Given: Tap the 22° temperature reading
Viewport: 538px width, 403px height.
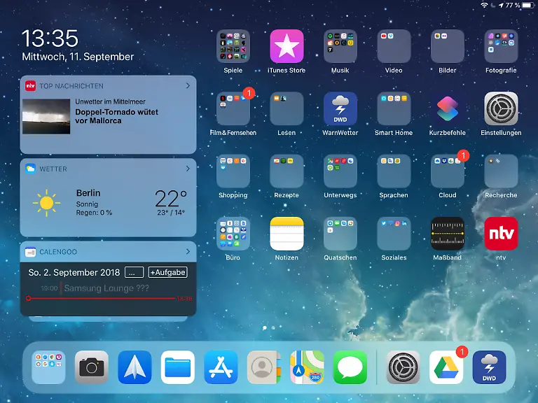Looking at the screenshot, I should (170, 198).
